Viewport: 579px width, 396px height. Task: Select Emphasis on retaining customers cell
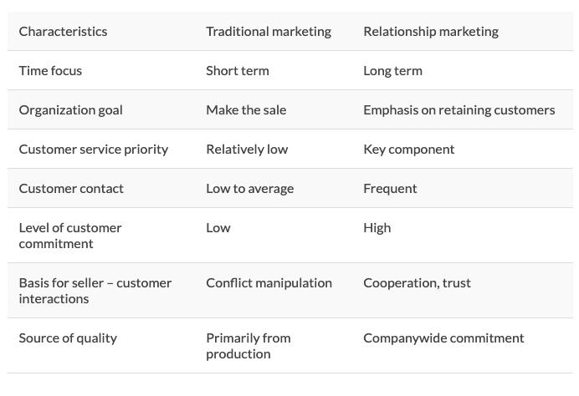[x=459, y=110]
